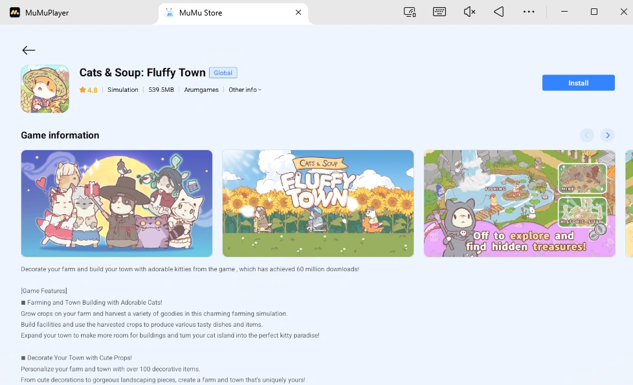Close the MuMu Store tab

pos(298,12)
